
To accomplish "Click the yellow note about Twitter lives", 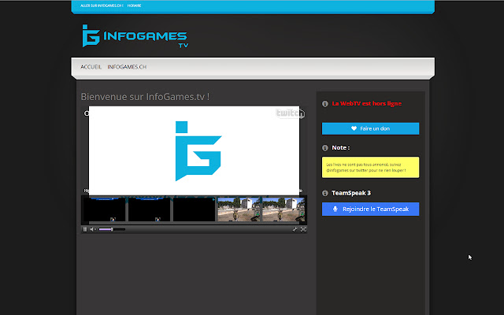I will [x=370, y=167].
